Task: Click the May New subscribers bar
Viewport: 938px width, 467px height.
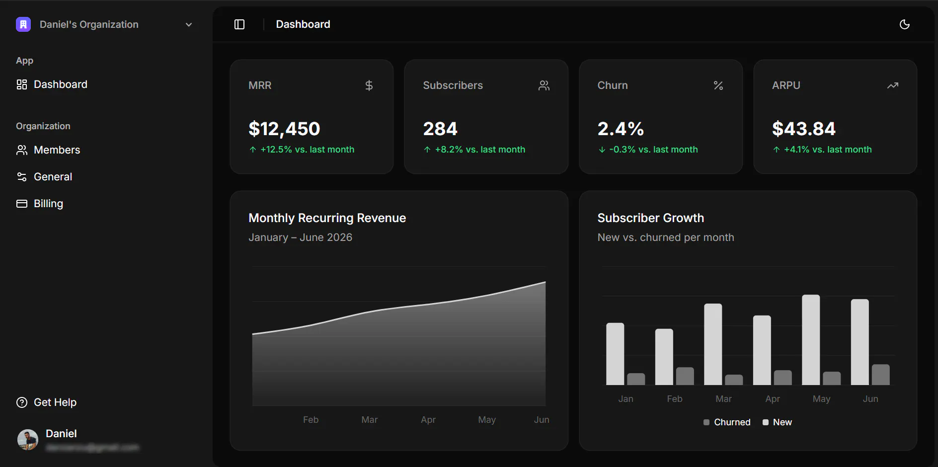Action: coord(811,340)
